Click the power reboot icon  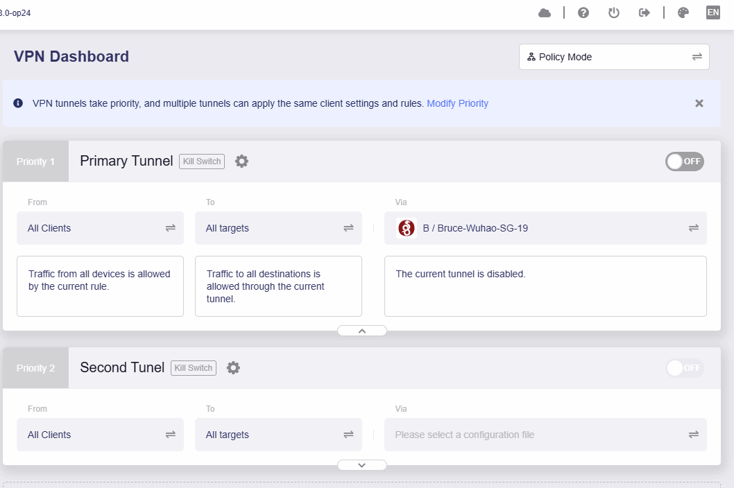pos(614,13)
